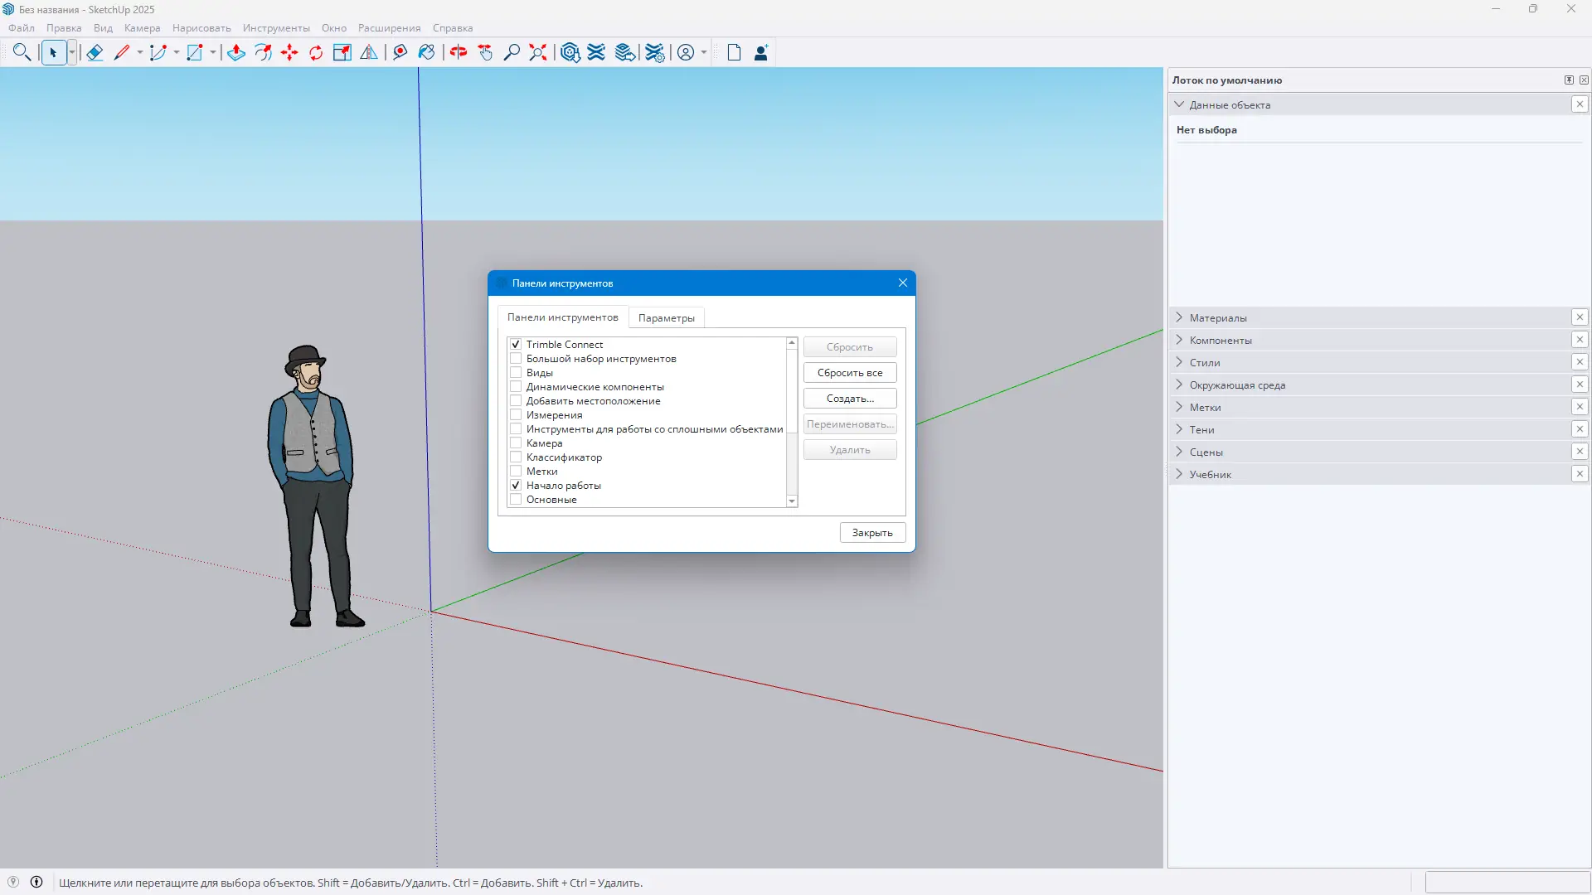Select the Eraser tool
Viewport: 1592px width, 895px height.
click(x=95, y=53)
